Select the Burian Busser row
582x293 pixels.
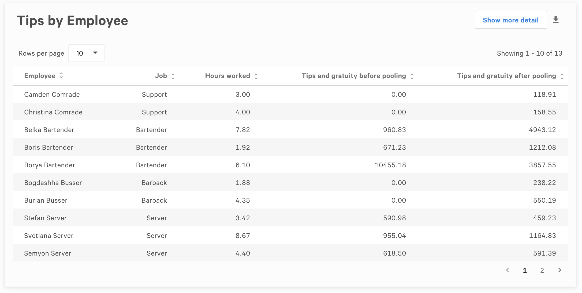click(46, 200)
